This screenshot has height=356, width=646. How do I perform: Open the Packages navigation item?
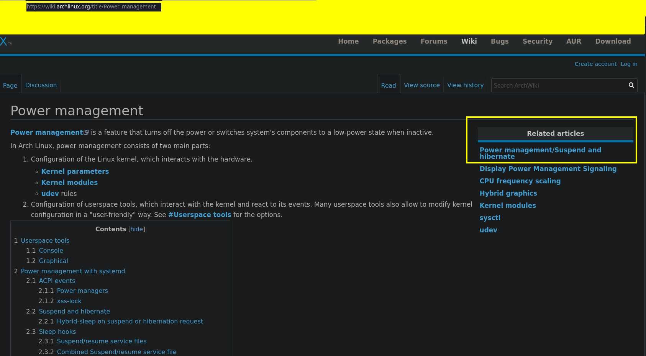(390, 41)
